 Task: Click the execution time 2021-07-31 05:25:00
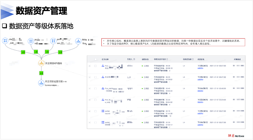218,100
